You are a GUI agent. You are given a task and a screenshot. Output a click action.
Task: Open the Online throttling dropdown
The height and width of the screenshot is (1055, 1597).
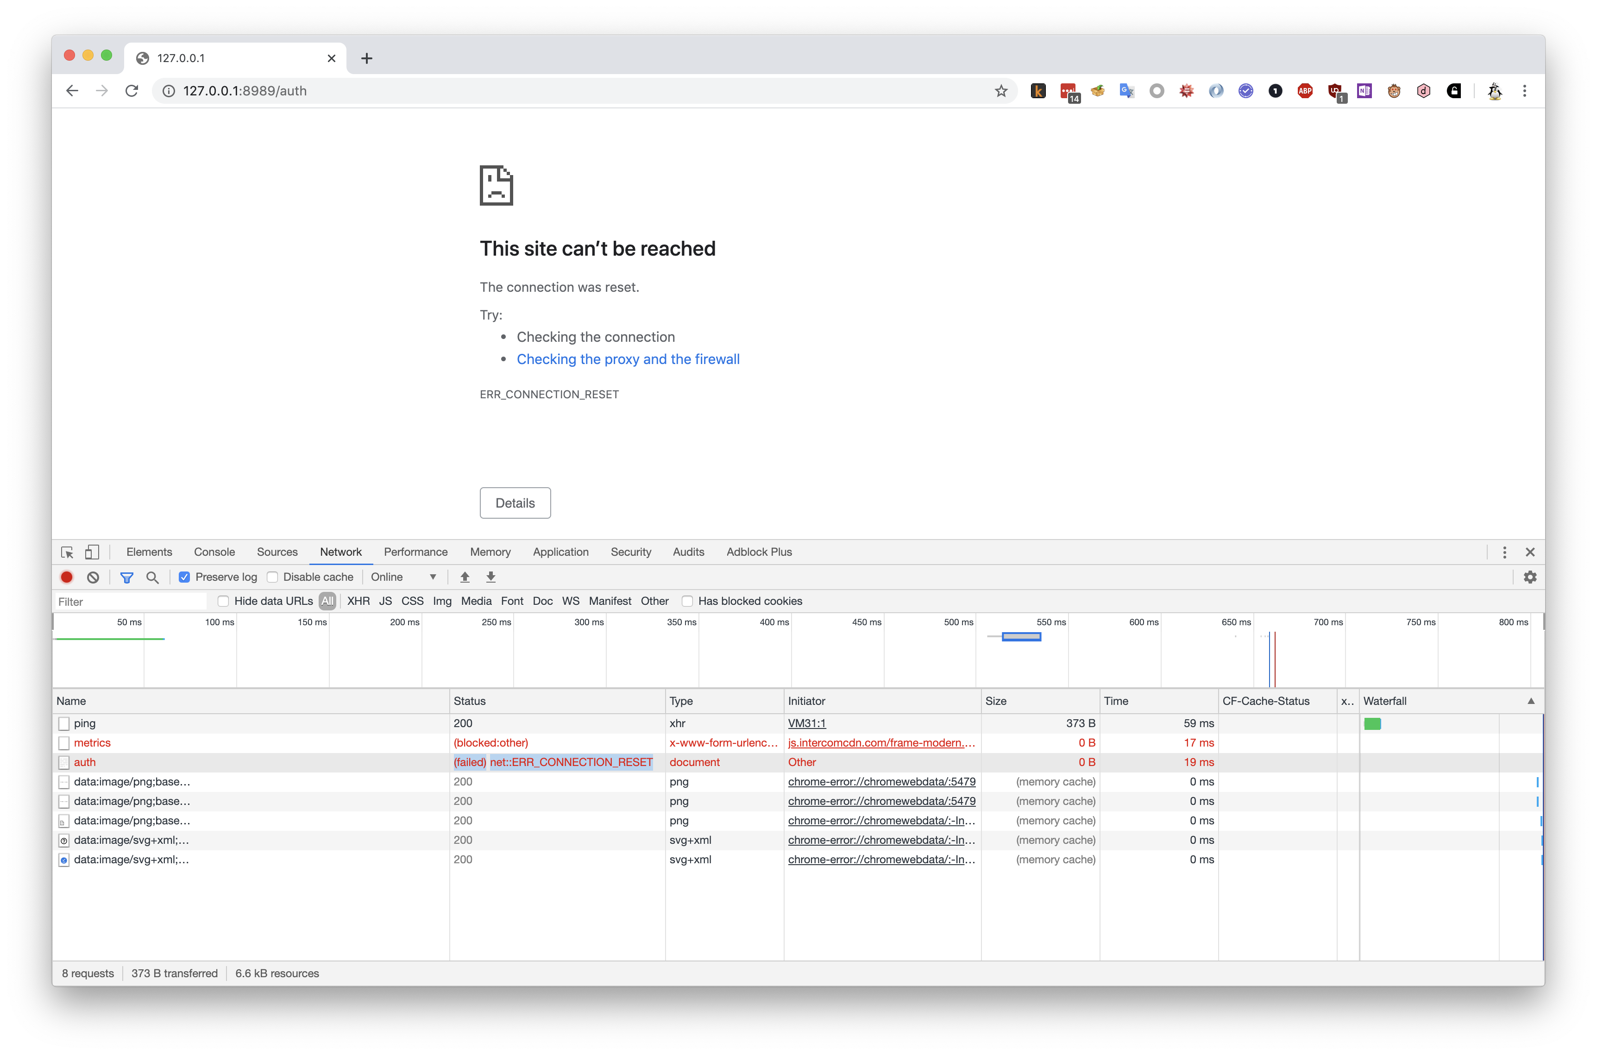point(403,577)
